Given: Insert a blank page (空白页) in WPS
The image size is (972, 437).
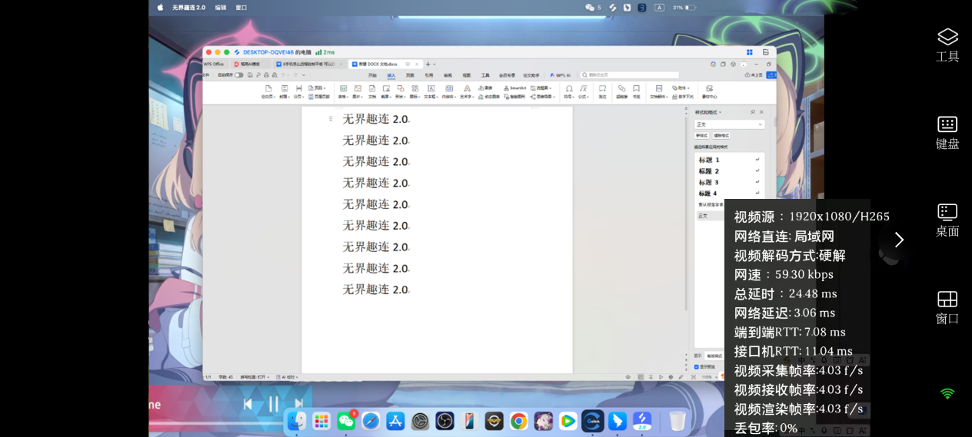Looking at the screenshot, I should coord(268,93).
